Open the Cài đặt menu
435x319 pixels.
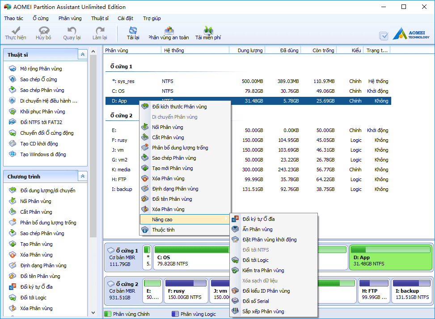pos(125,18)
